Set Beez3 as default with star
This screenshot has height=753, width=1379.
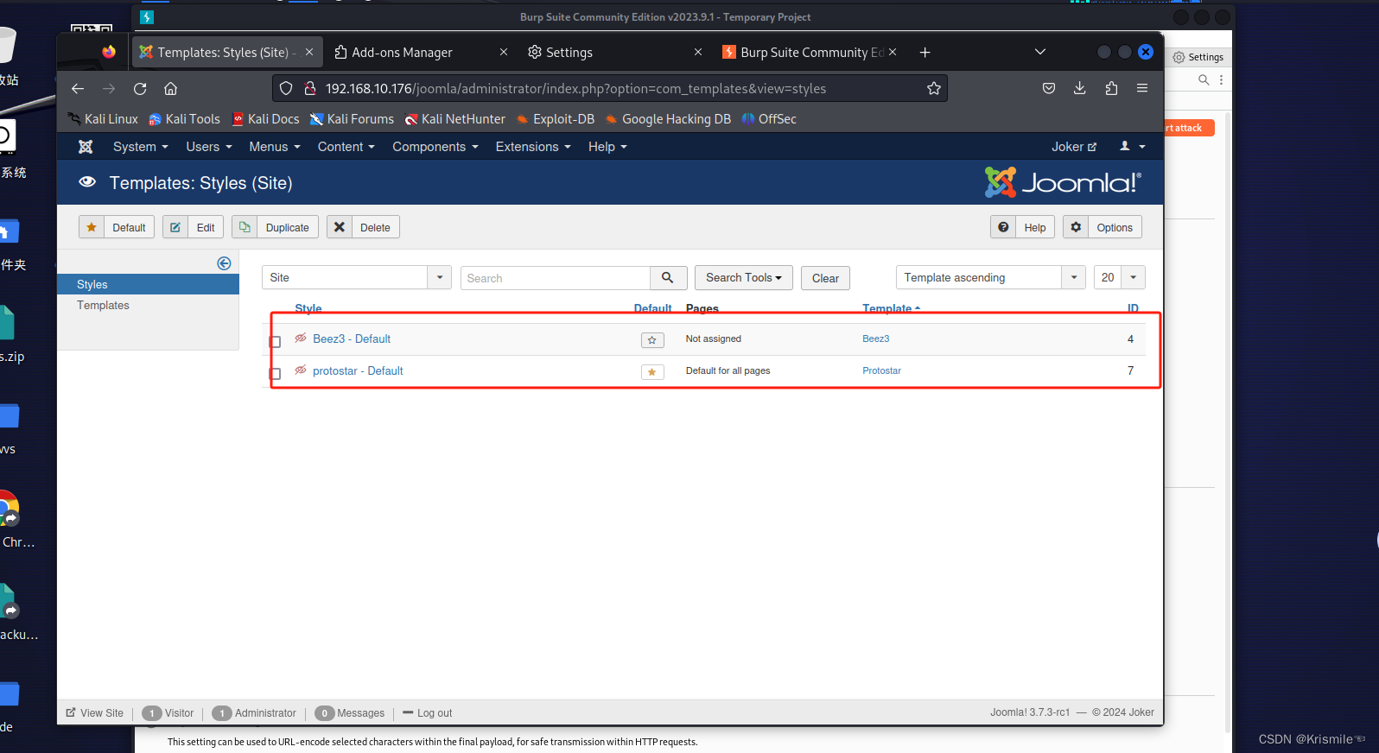652,340
